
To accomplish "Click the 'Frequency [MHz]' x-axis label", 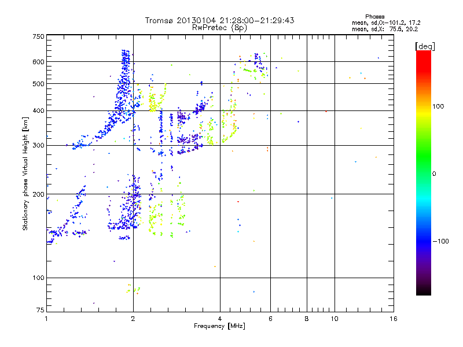I will (219, 326).
